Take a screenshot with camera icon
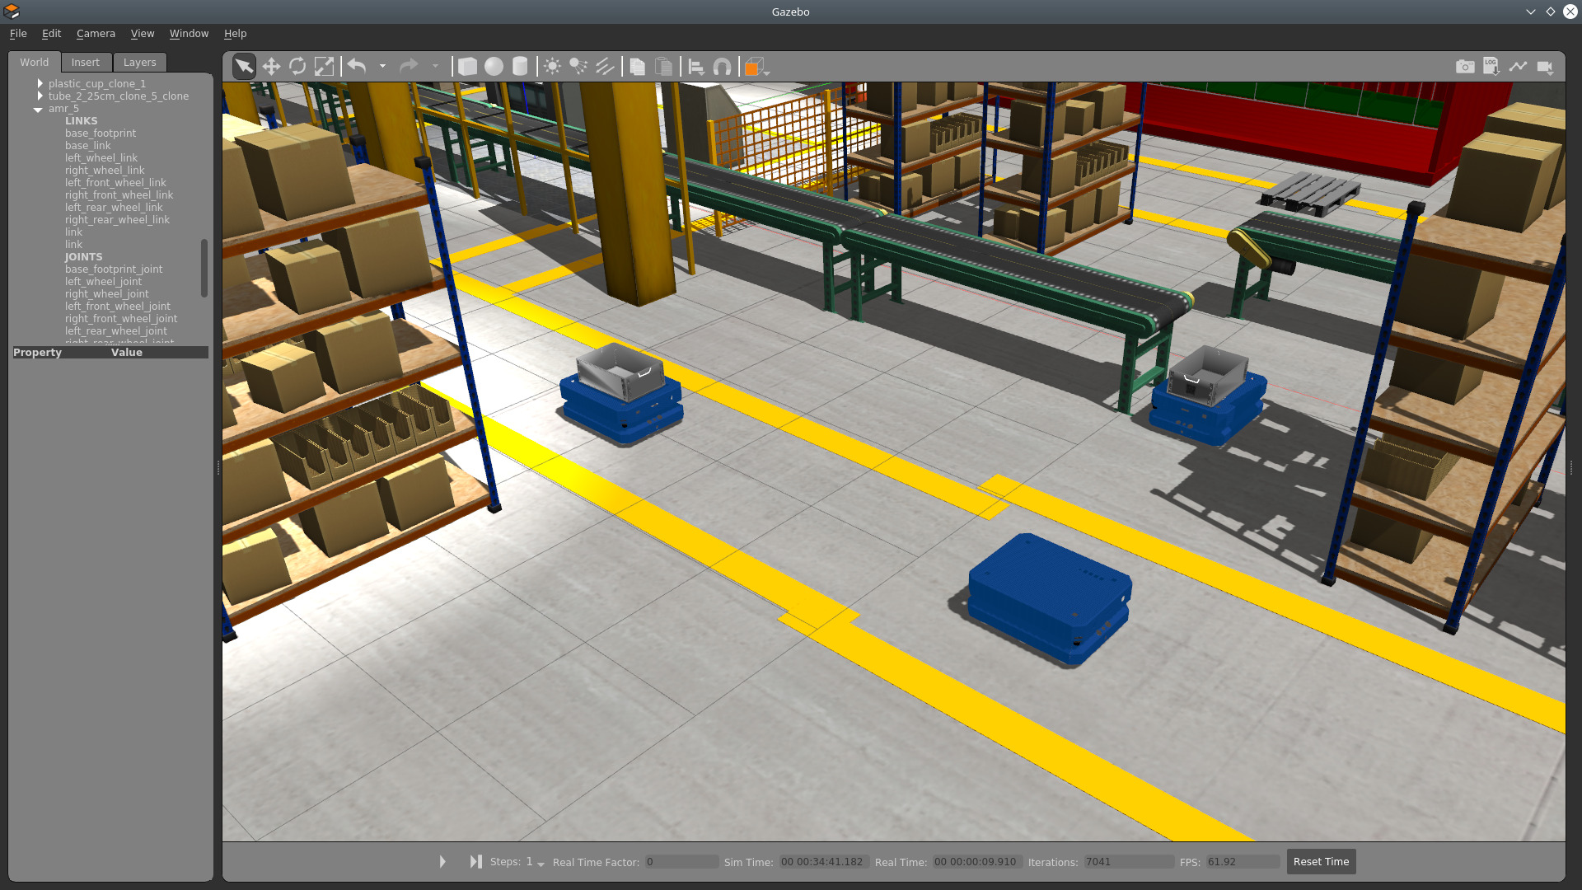The width and height of the screenshot is (1582, 890). pos(1465,67)
